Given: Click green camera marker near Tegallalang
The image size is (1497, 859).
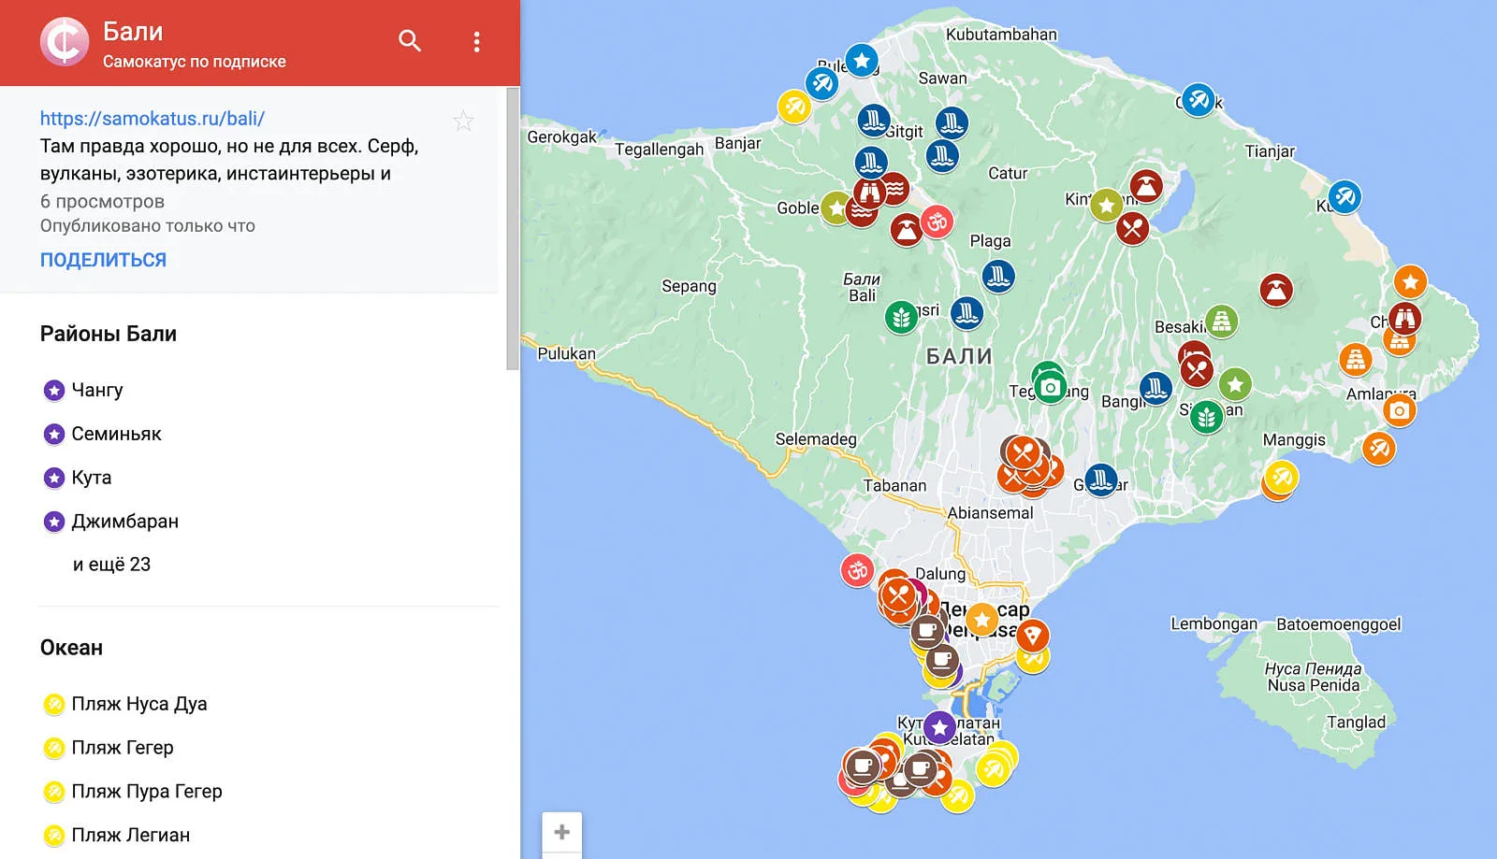Looking at the screenshot, I should (x=1050, y=387).
